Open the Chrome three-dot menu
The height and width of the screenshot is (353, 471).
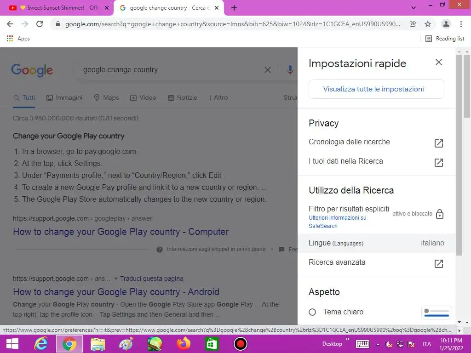pos(461,24)
